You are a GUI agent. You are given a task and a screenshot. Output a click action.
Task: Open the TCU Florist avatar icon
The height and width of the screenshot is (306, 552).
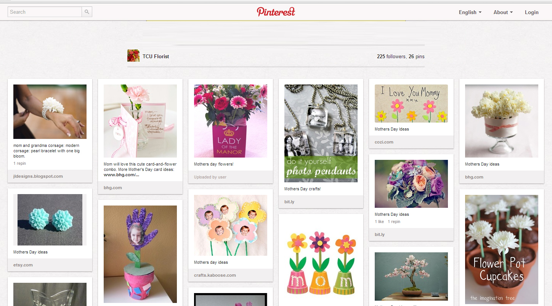pyautogui.click(x=133, y=56)
